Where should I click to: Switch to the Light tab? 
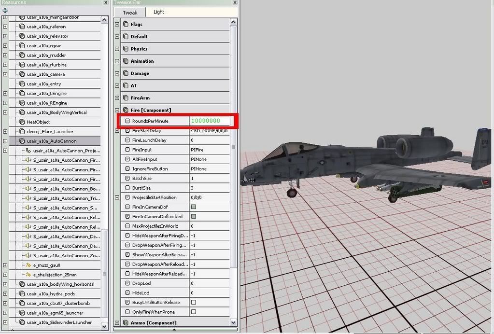click(x=158, y=12)
